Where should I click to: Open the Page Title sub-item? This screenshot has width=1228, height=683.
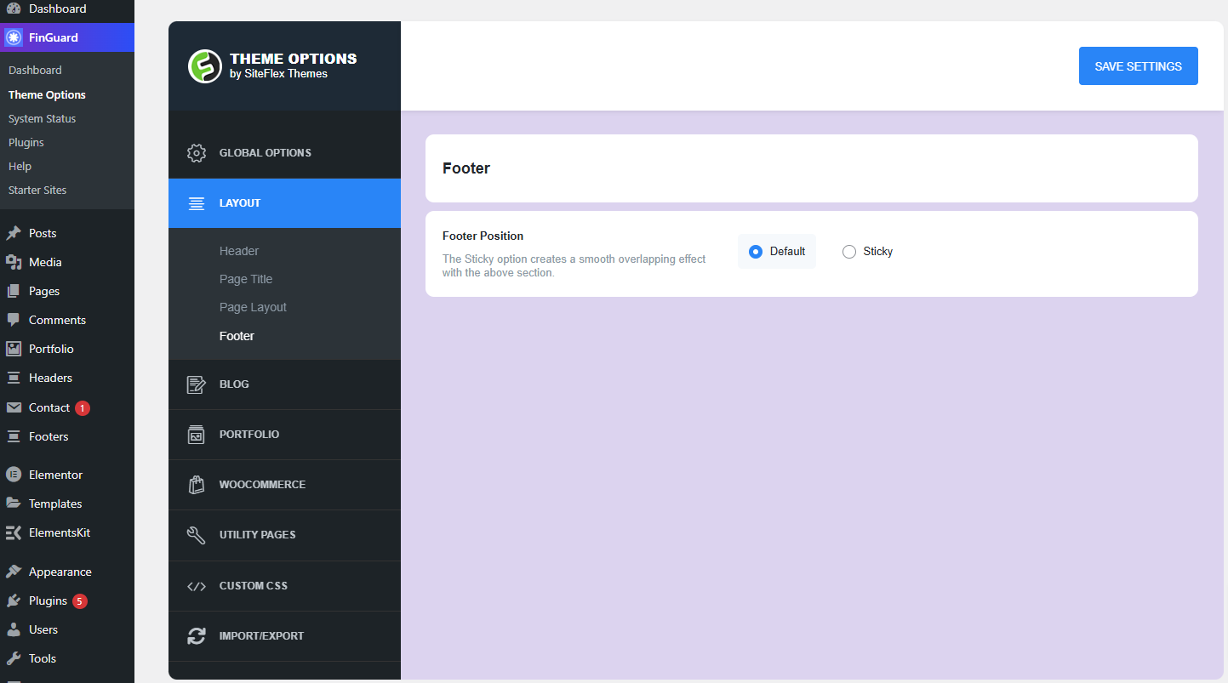click(246, 279)
